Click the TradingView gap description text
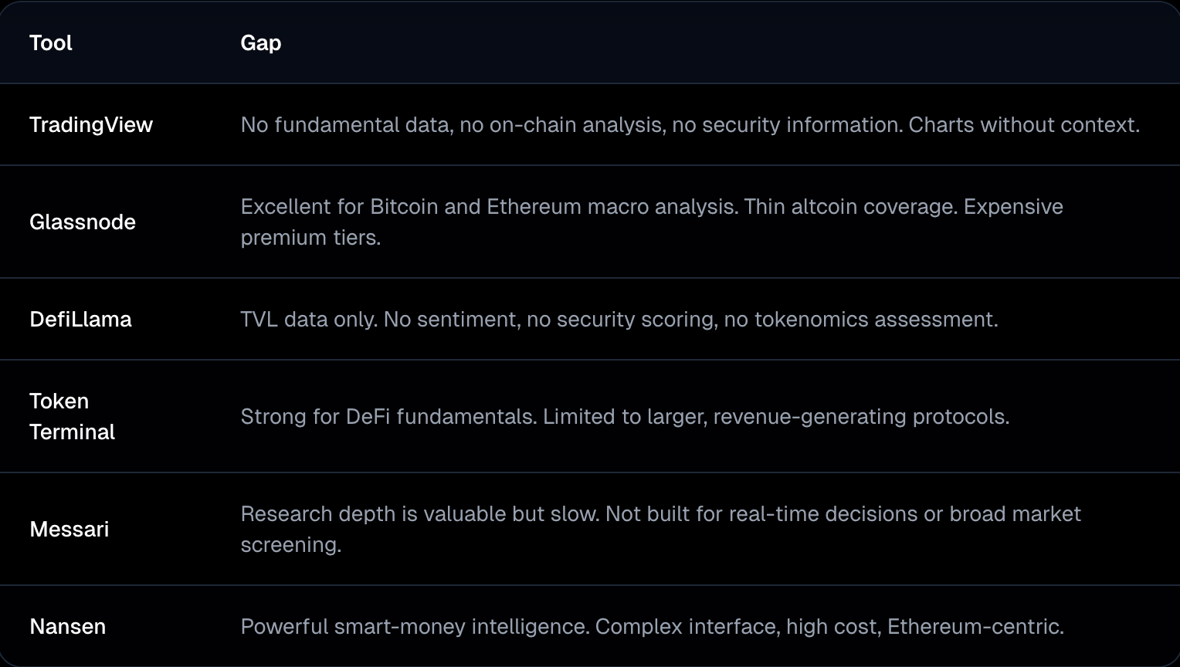The image size is (1180, 667). 571,124
